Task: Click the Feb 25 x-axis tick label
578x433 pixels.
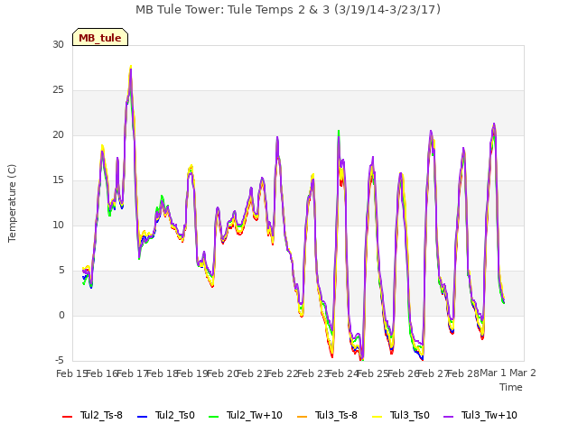Action: point(373,373)
